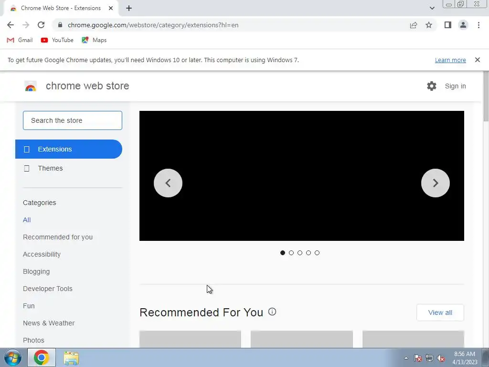Click the address bar URL

pos(153,25)
